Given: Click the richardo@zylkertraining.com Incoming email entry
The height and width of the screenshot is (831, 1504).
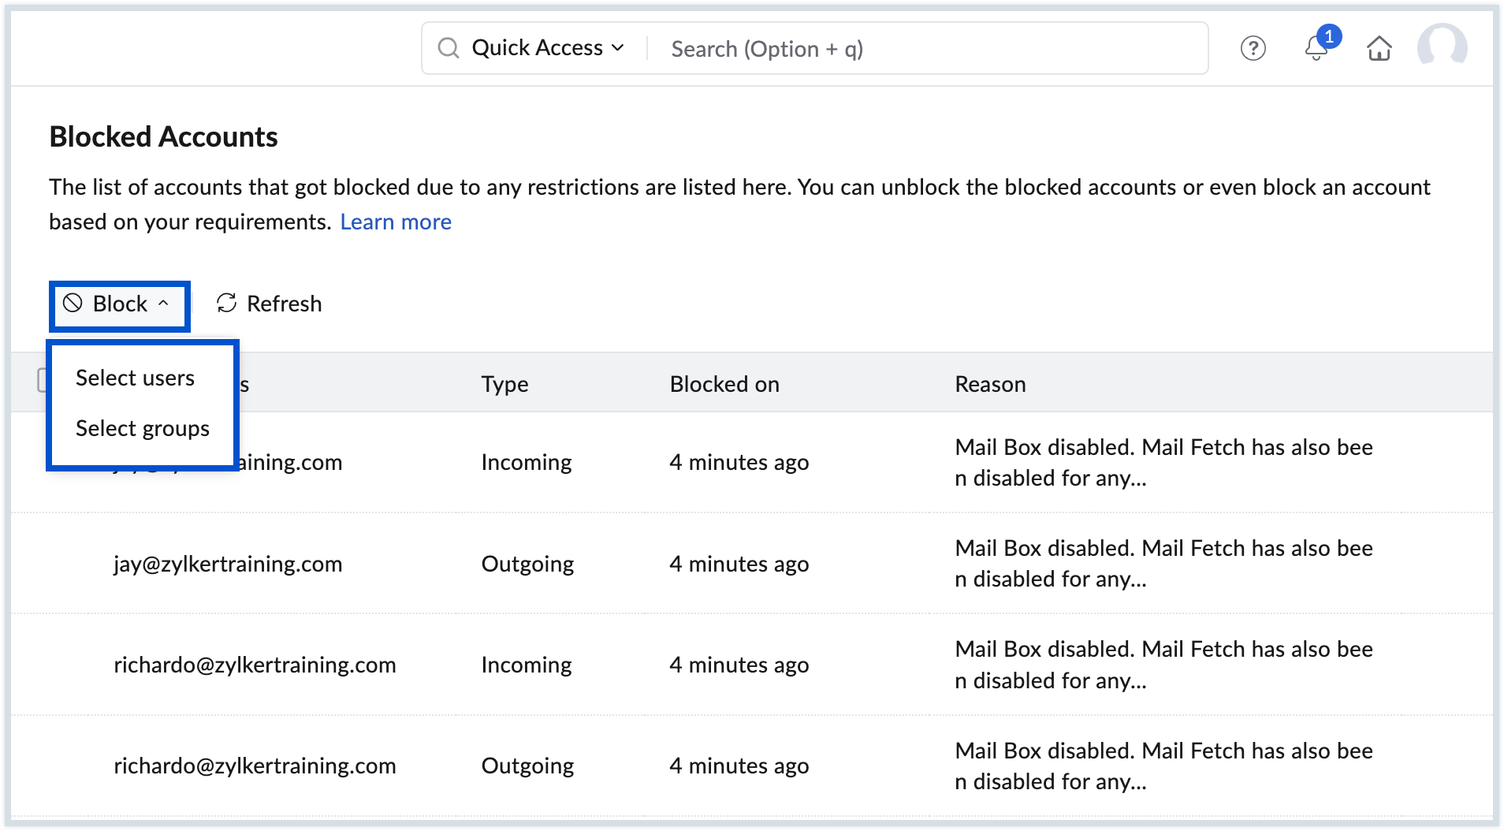Looking at the screenshot, I should point(255,665).
